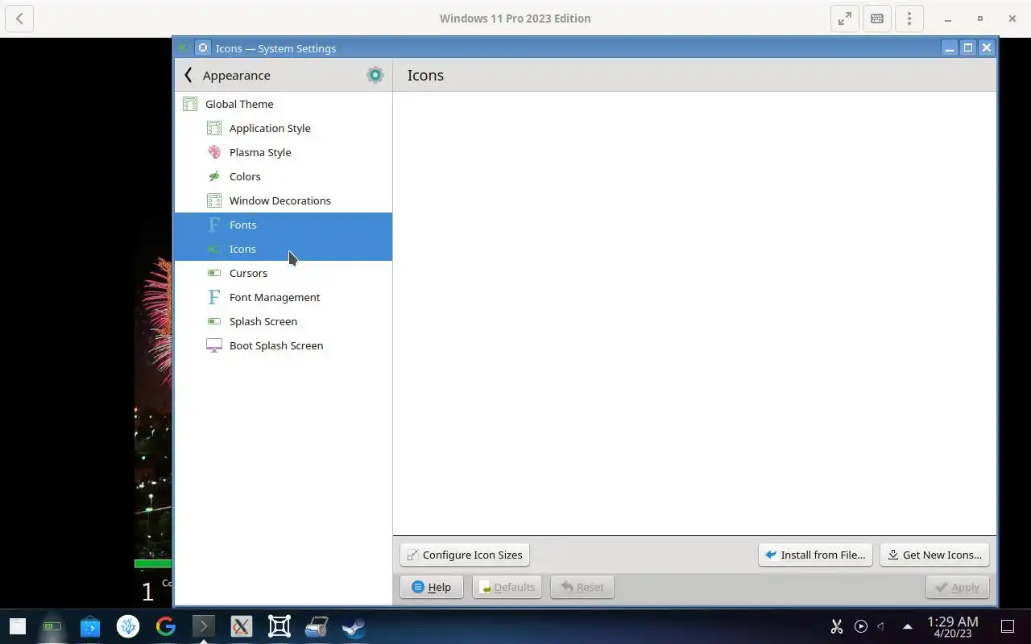Click the Font Management F icon
Screen dimensions: 1031x644
pos(213,297)
